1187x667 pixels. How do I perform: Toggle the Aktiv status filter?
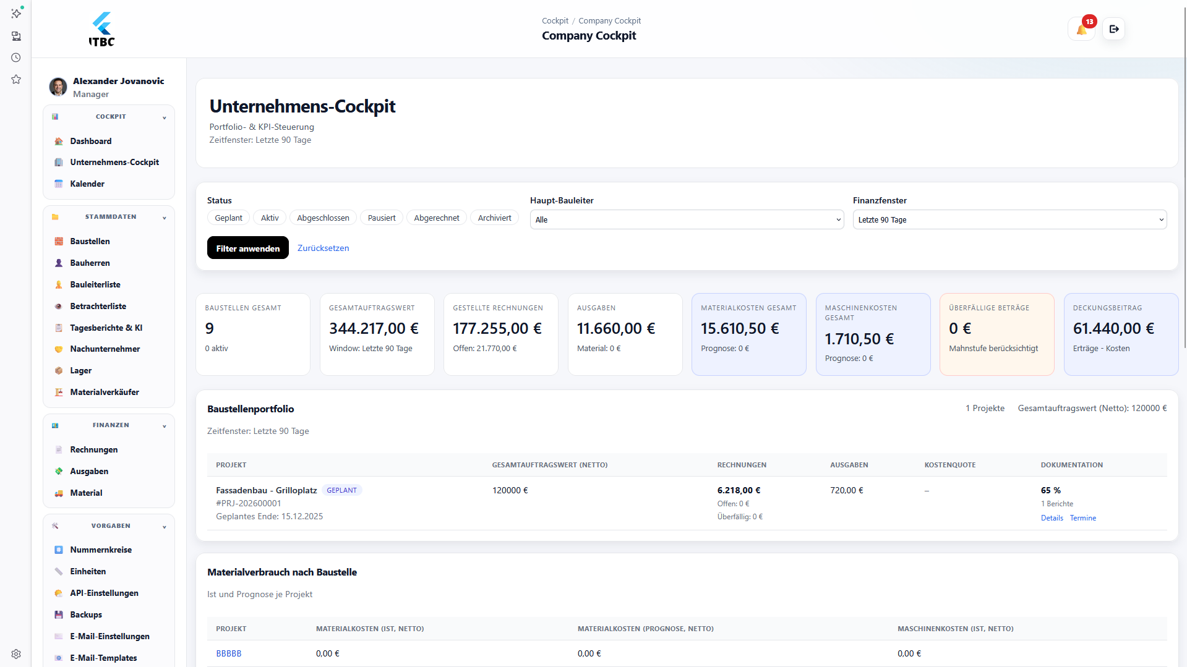click(269, 218)
